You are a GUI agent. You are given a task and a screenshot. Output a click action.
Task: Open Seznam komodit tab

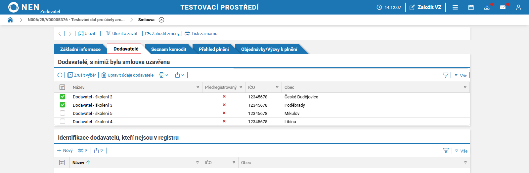[168, 49]
